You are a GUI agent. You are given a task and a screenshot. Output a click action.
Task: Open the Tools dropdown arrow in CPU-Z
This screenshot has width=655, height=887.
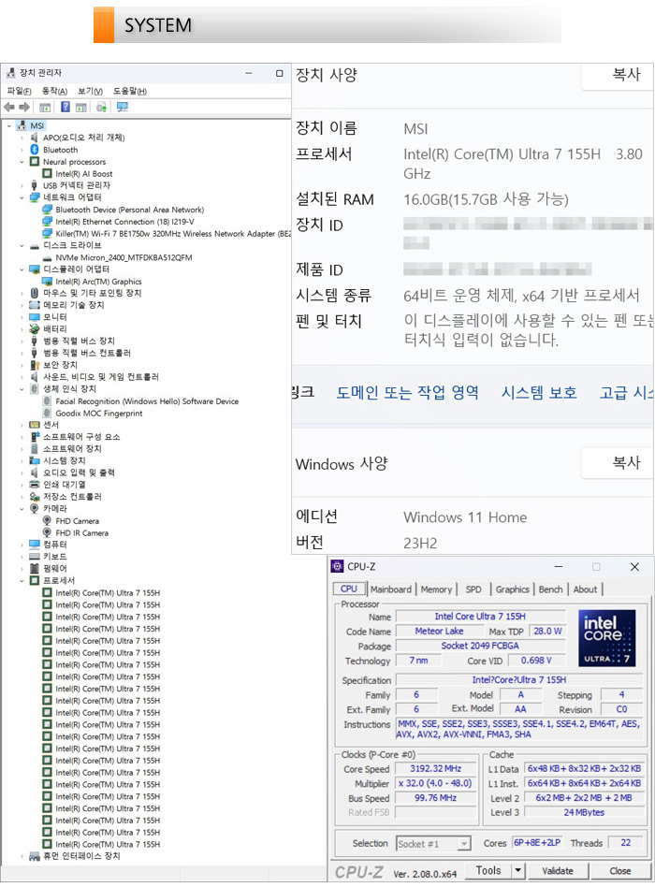(518, 870)
